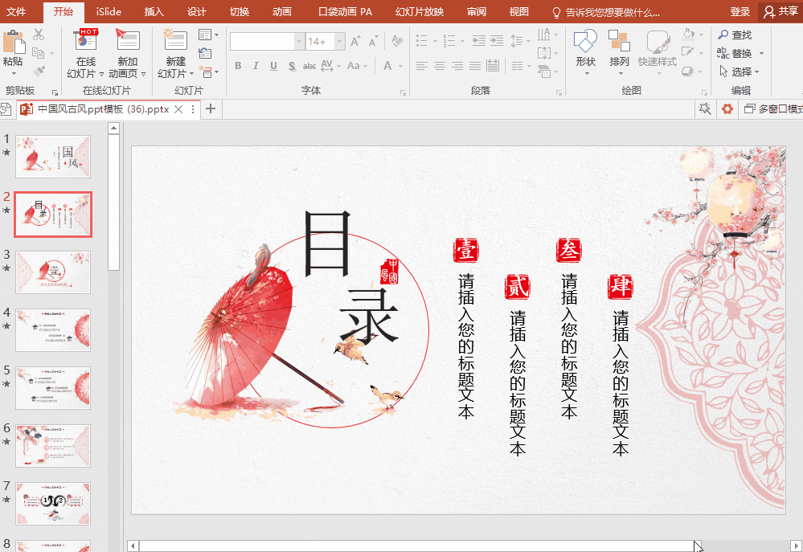Toggle Bold text formatting
Viewport: 803px width, 552px height.
pyautogui.click(x=238, y=66)
